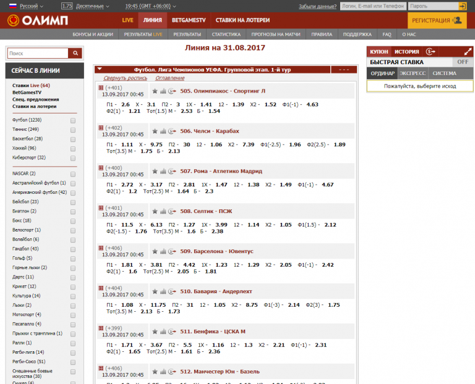Image resolution: width=475 pixels, height=384 pixels.
Task: Click cashout icon for 505 Олимпиакос
Action: coord(172,91)
